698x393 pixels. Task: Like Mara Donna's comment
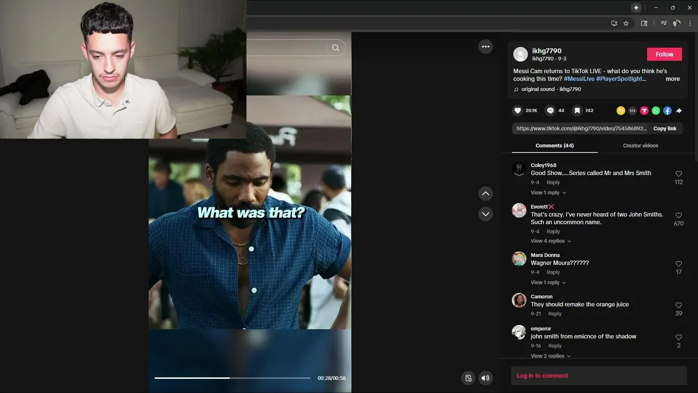[678, 264]
